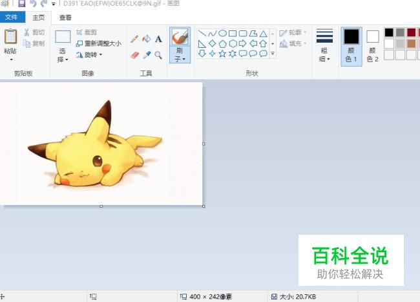Choose the Left arrow shape
420x302 pixels.
(x=253, y=43)
